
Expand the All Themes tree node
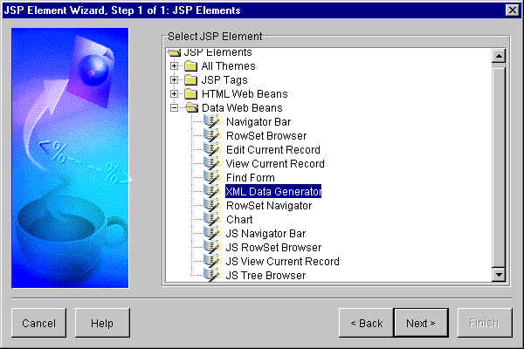click(x=175, y=66)
